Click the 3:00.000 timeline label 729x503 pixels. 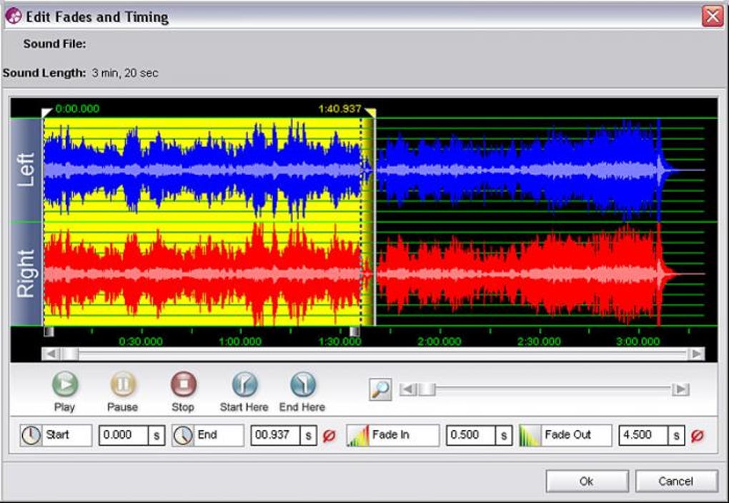click(x=638, y=342)
